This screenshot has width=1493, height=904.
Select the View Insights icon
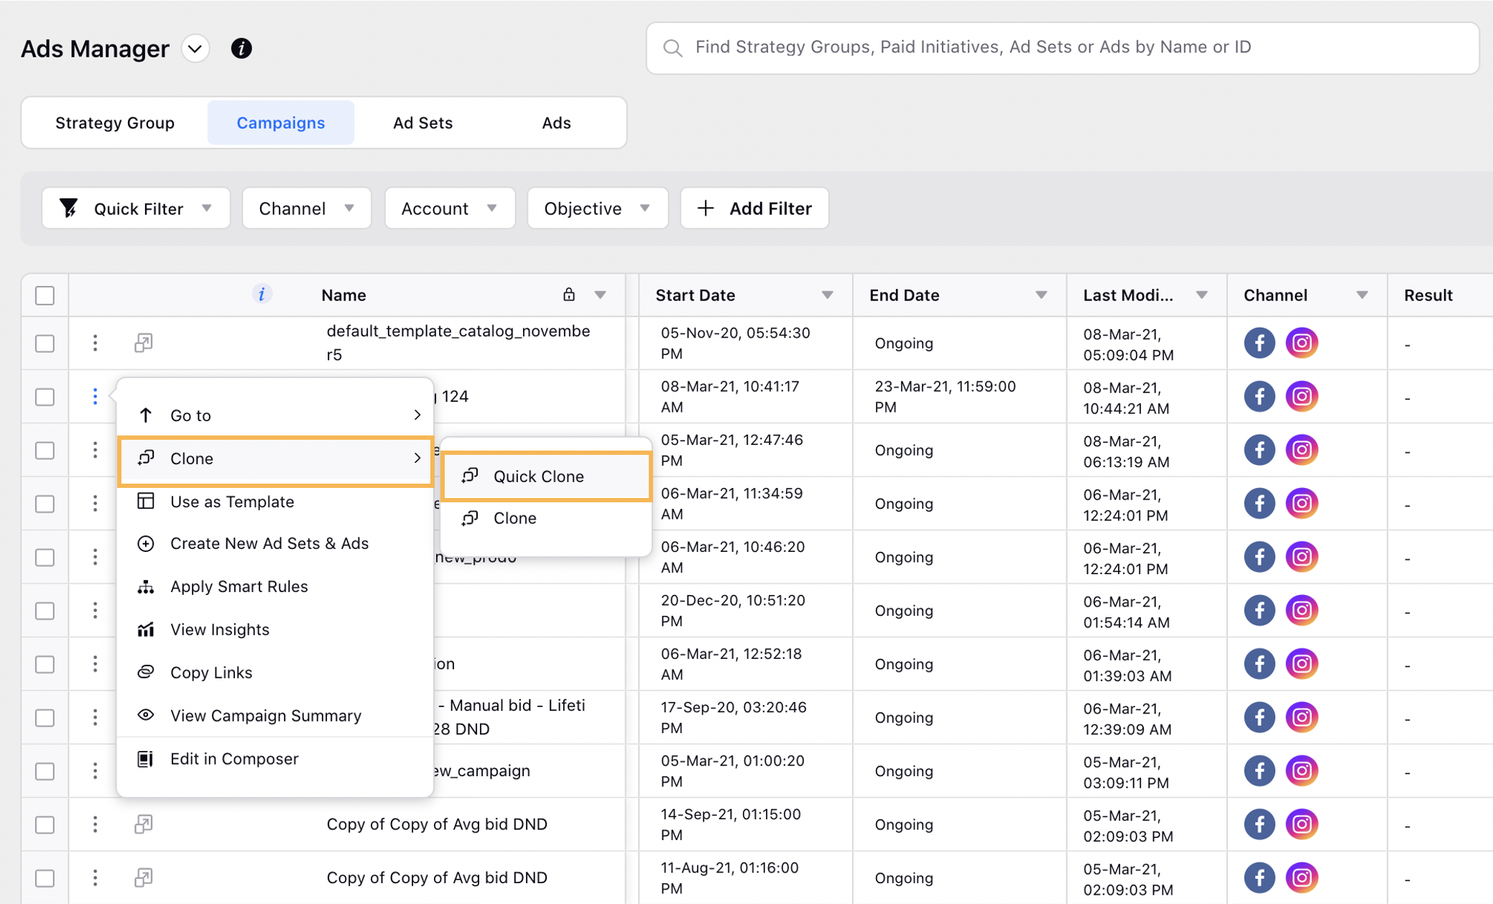tap(146, 629)
